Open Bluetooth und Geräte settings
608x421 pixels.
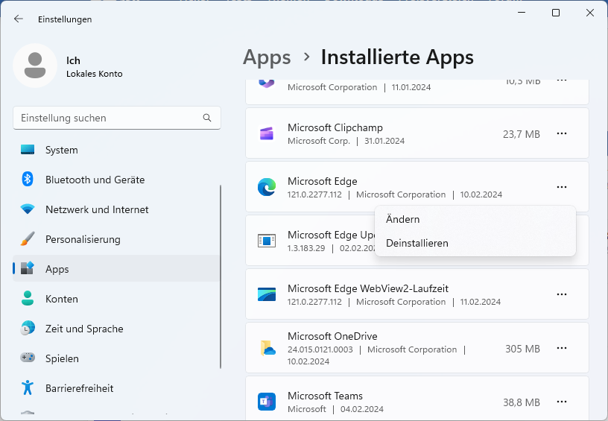click(x=95, y=180)
